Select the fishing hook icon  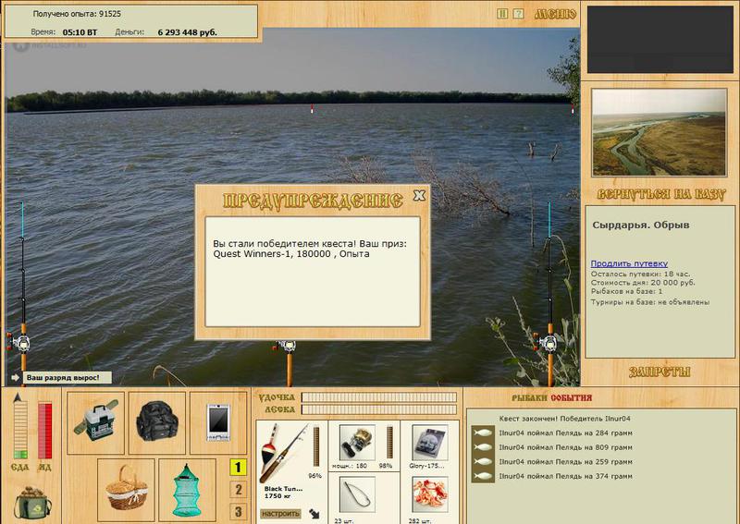pyautogui.click(x=357, y=494)
